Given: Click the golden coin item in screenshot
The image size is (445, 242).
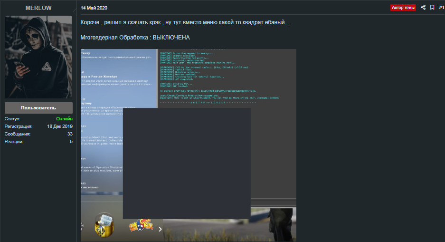Looking at the screenshot, I should point(104,225).
